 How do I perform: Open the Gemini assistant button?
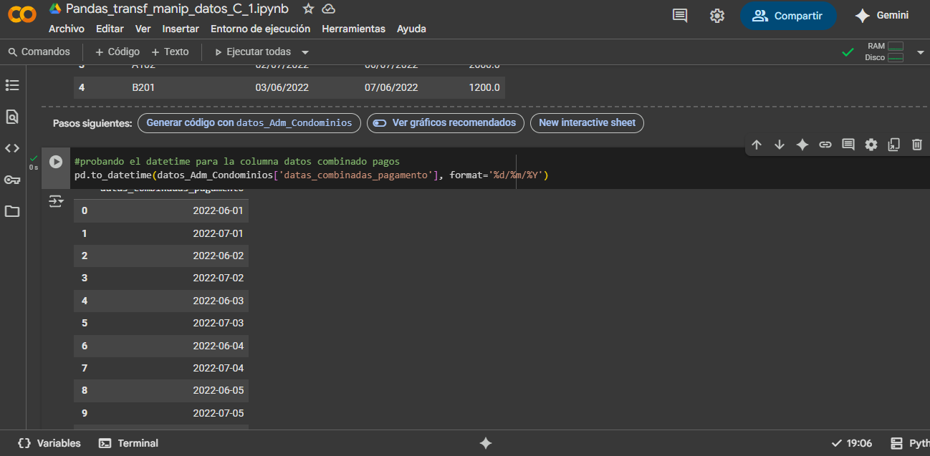click(x=882, y=16)
